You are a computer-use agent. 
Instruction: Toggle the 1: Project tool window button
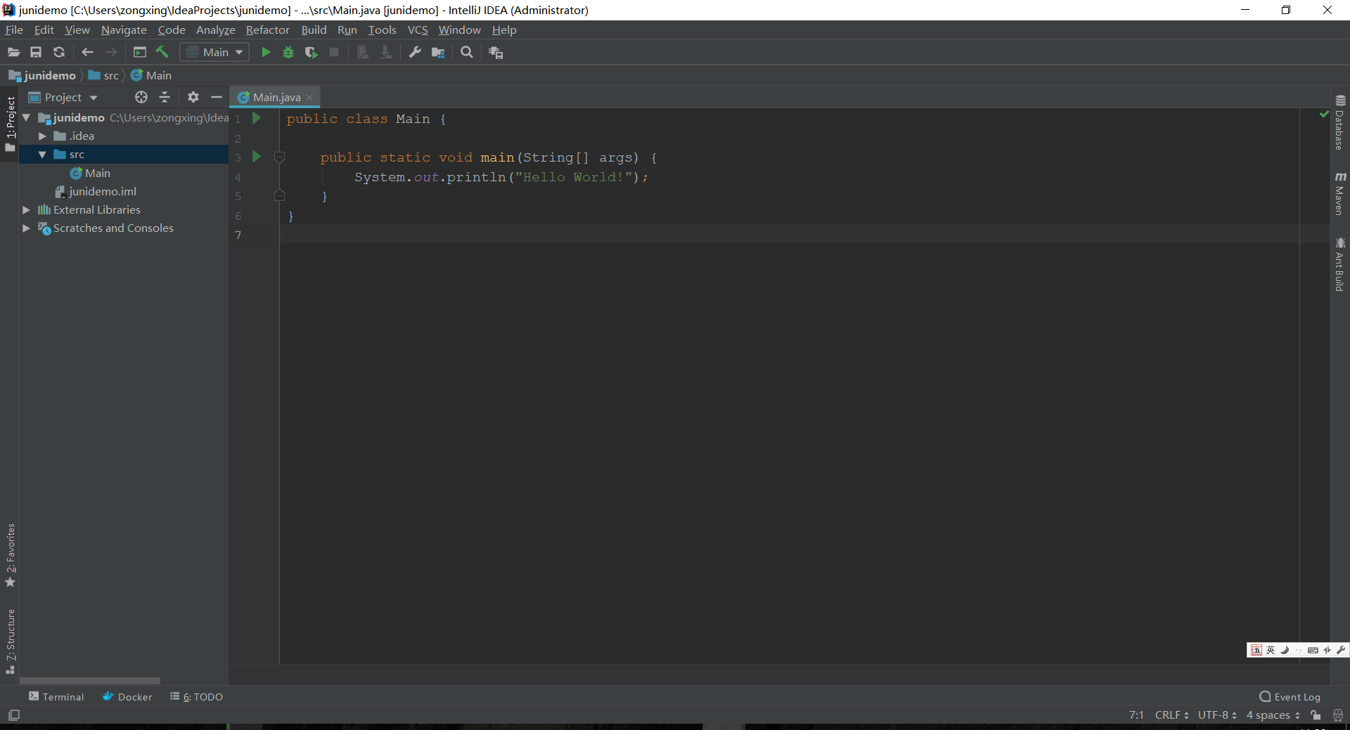[11, 124]
